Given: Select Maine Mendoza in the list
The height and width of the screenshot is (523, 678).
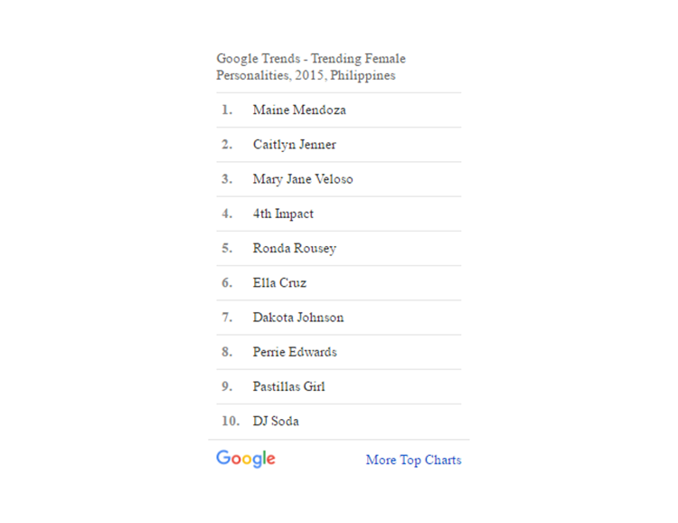Looking at the screenshot, I should point(299,110).
